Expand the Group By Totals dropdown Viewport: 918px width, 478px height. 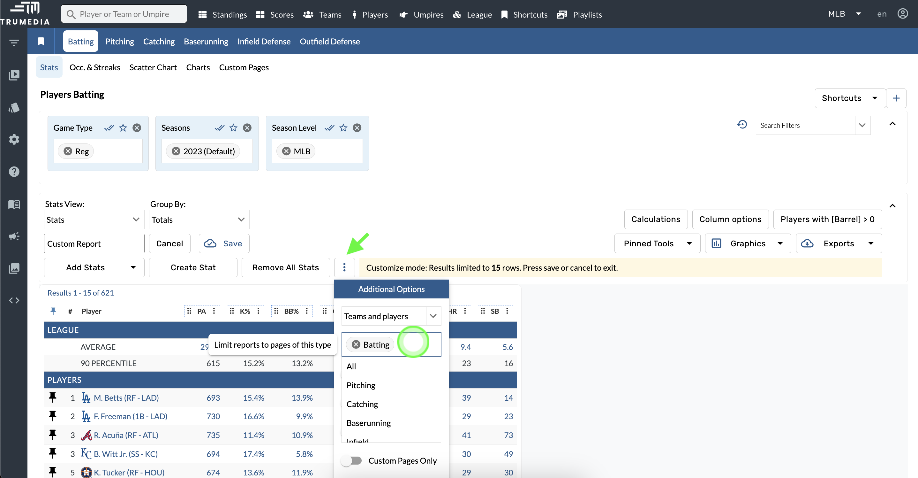241,220
